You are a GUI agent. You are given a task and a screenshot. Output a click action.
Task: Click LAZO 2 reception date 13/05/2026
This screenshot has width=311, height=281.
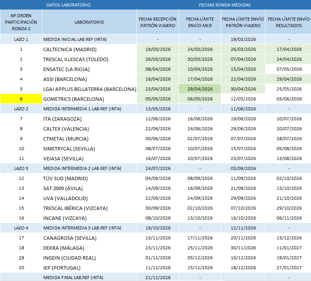click(x=158, y=109)
